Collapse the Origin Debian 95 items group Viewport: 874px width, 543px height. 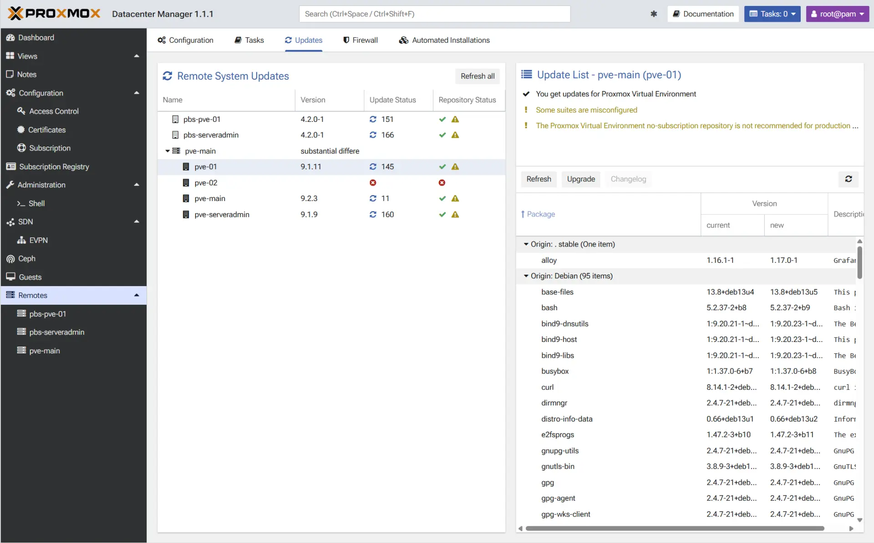click(526, 276)
